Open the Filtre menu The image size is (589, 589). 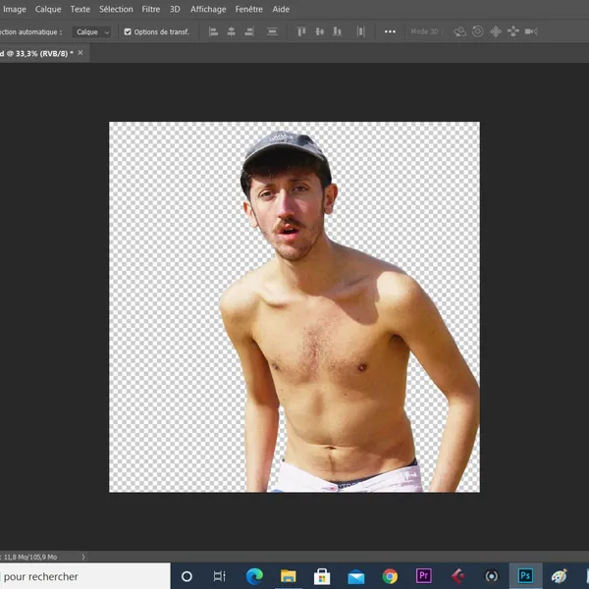pos(150,9)
